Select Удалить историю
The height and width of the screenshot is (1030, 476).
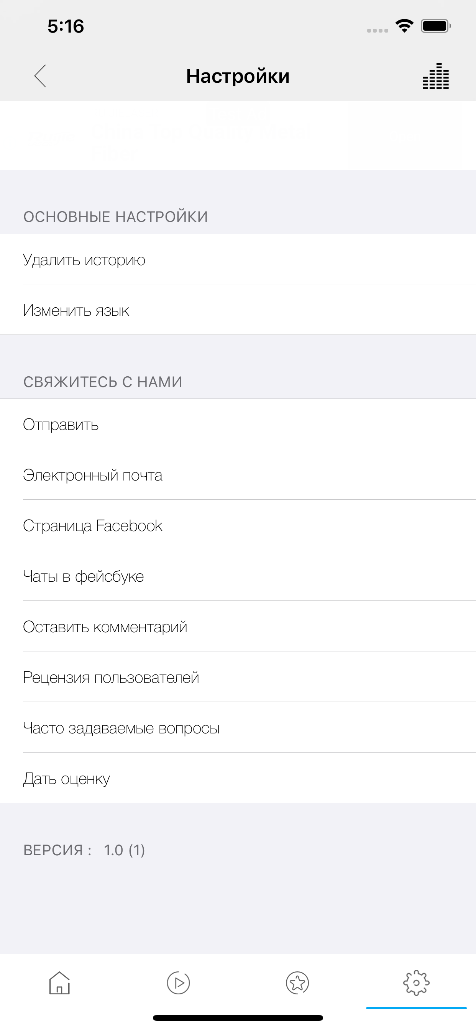coord(238,259)
